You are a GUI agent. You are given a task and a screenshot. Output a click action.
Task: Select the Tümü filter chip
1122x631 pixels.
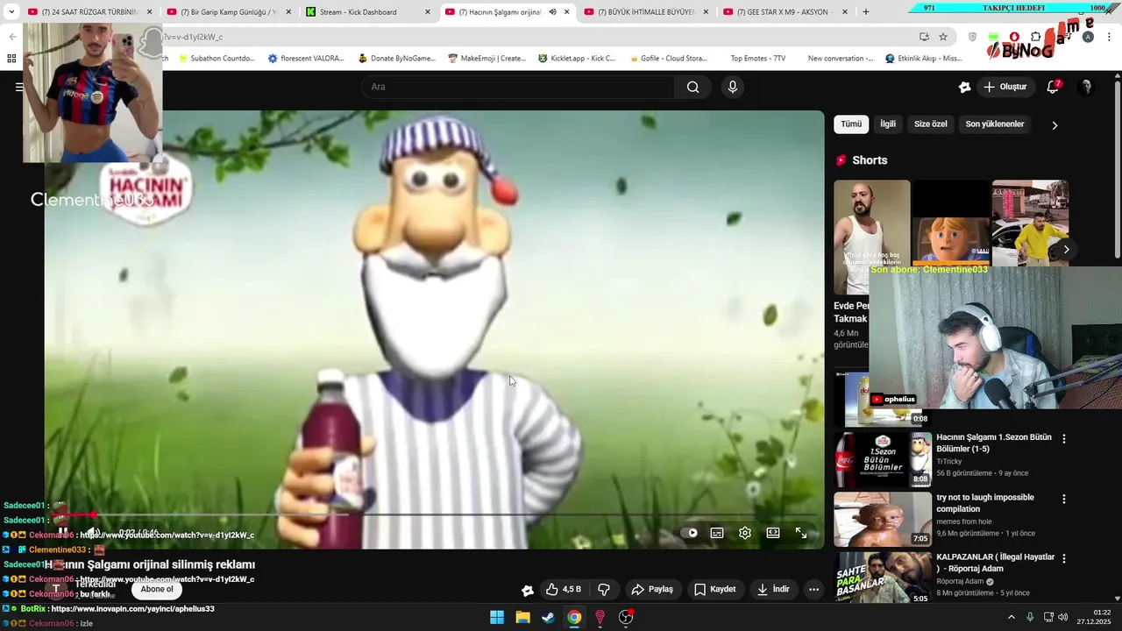point(851,124)
